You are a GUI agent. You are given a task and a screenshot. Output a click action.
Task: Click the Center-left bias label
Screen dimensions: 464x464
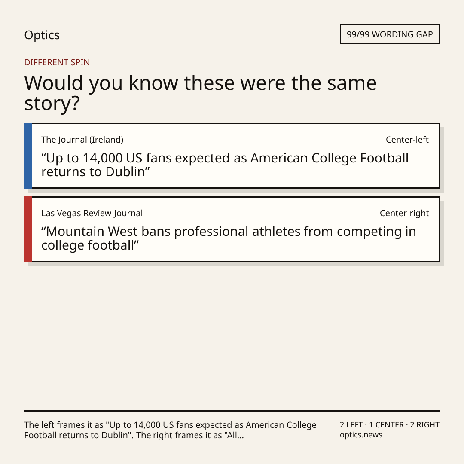point(407,140)
